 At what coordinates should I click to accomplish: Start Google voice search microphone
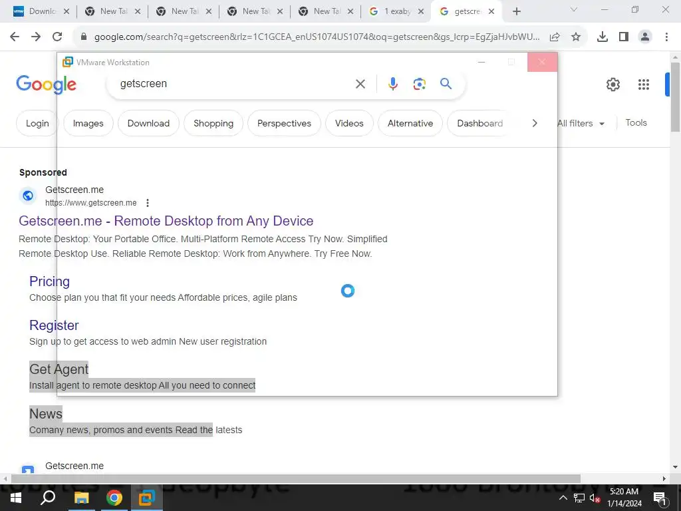coord(392,83)
